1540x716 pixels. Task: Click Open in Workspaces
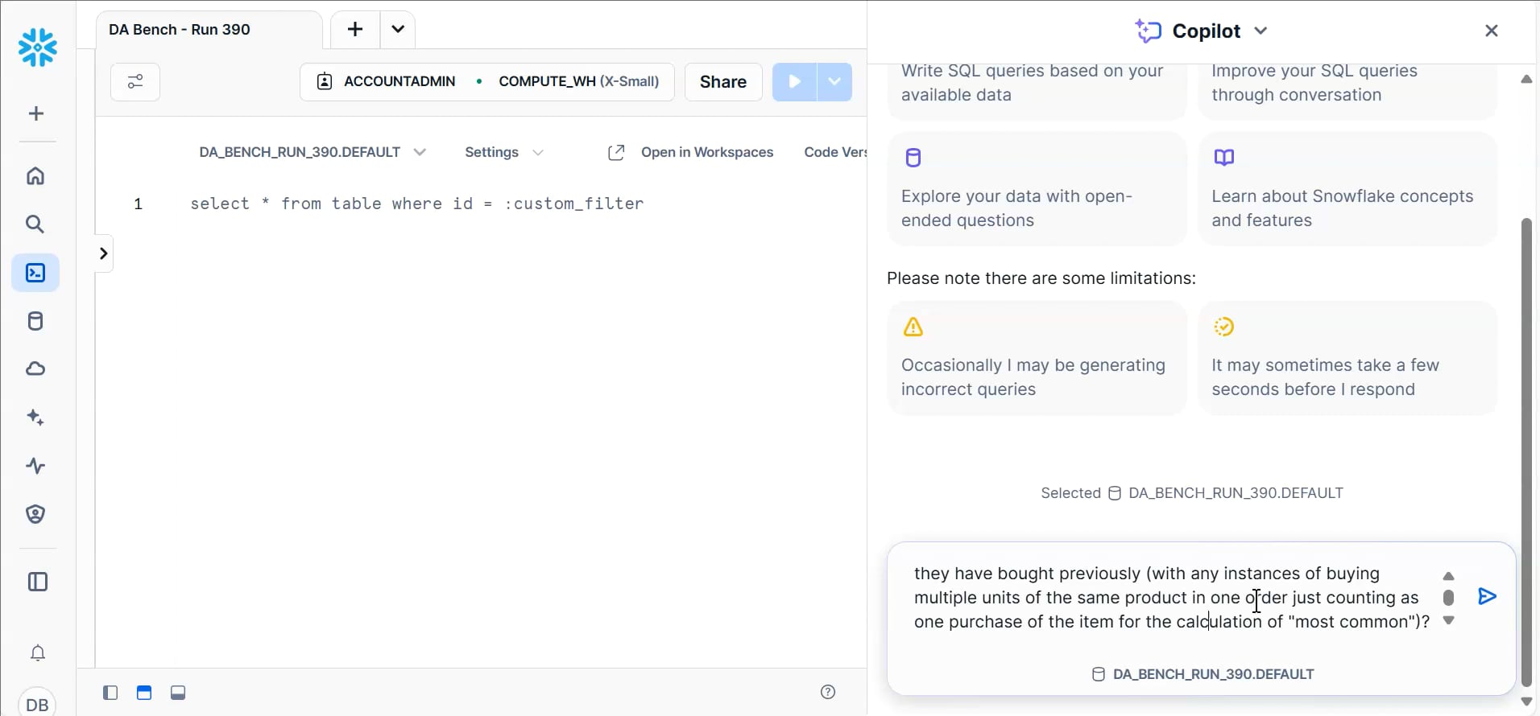point(690,152)
